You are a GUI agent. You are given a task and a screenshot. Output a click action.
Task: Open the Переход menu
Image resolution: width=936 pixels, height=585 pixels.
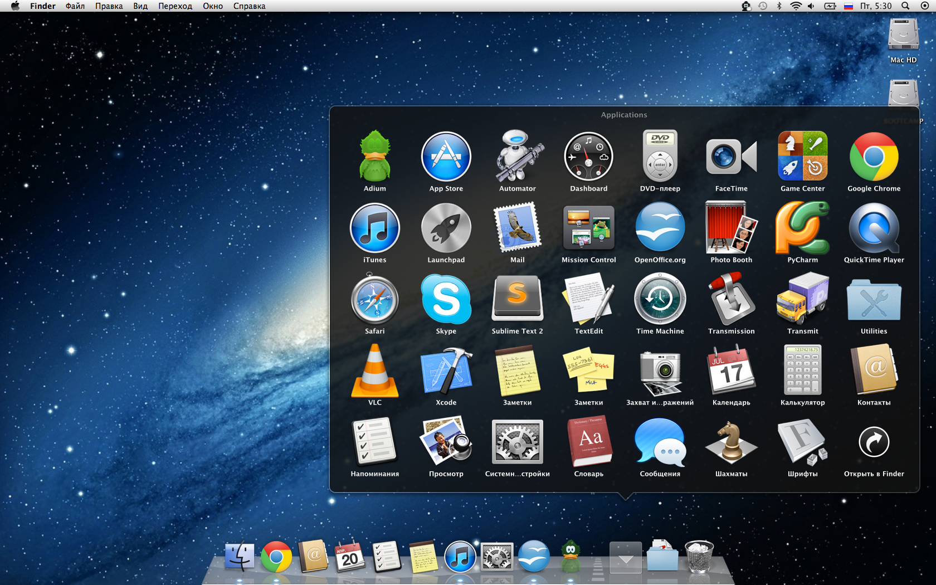(175, 6)
